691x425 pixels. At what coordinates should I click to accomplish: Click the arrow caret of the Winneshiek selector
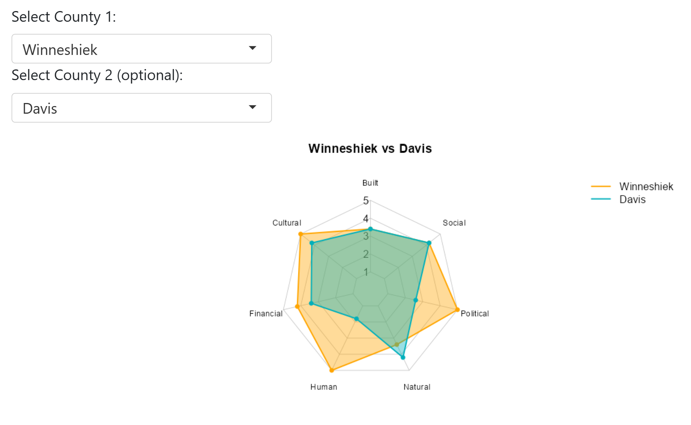pos(252,48)
